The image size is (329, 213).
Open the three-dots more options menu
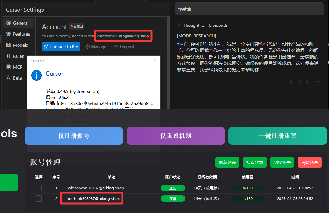click(318, 82)
